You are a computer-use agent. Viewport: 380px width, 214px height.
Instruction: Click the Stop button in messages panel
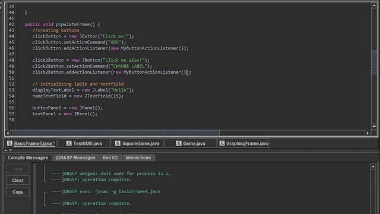click(x=18, y=169)
